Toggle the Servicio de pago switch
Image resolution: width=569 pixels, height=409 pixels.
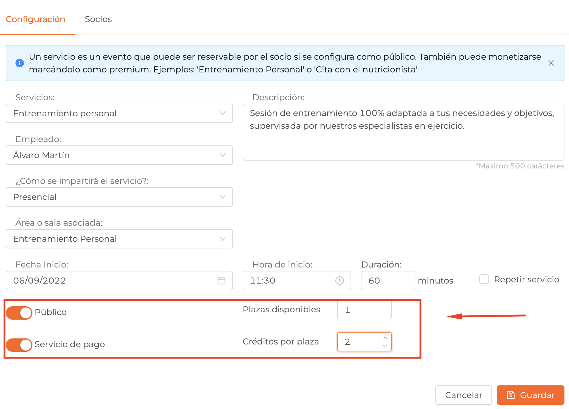pos(19,345)
